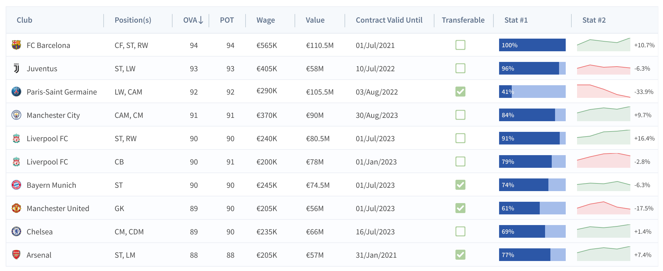Screen dimensions: 663x271
Task: Click the Bayern Munich crest icon
Action: coord(16,185)
